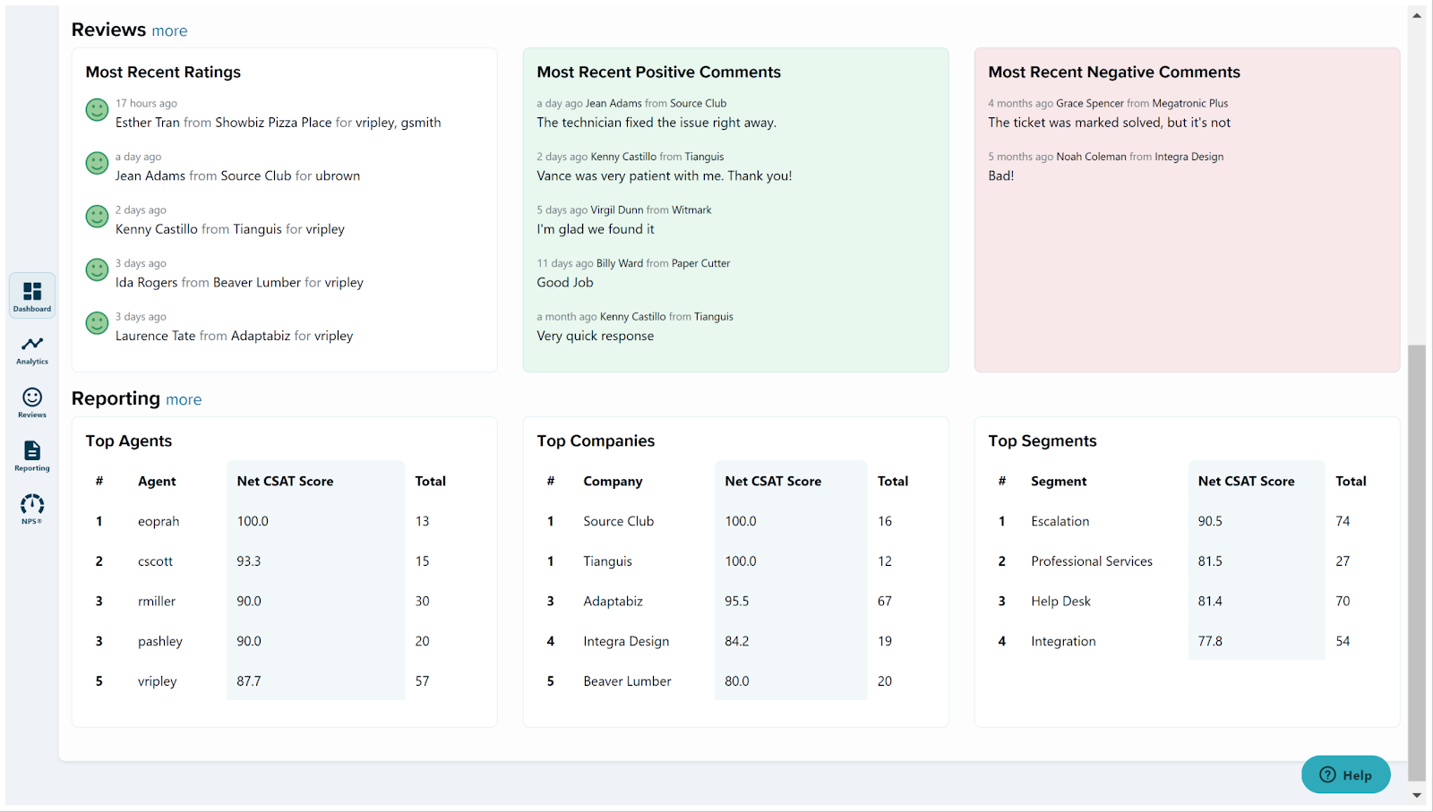The height and width of the screenshot is (812, 1433).
Task: Open the Reporting document sidebar icon
Action: coord(32,457)
